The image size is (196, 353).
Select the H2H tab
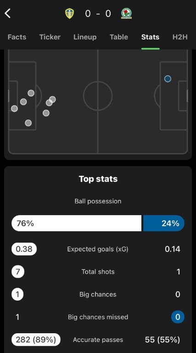180,37
